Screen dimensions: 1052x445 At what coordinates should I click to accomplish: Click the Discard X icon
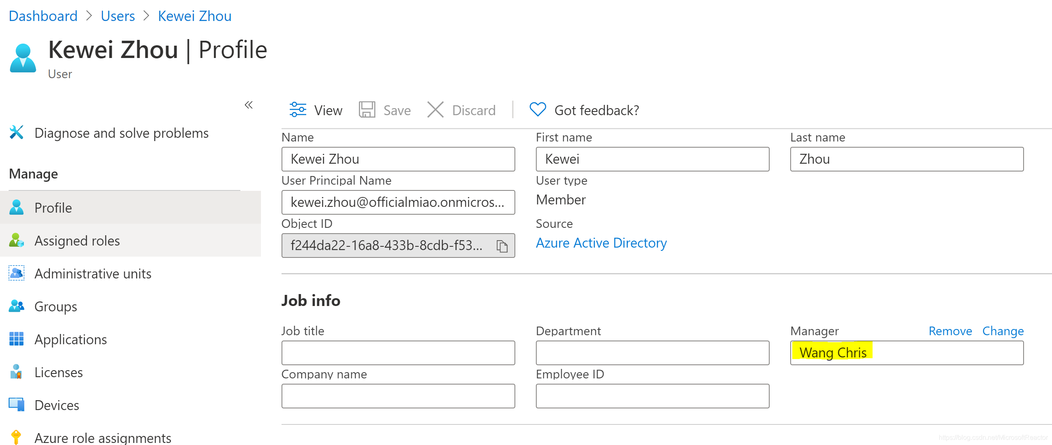(435, 110)
